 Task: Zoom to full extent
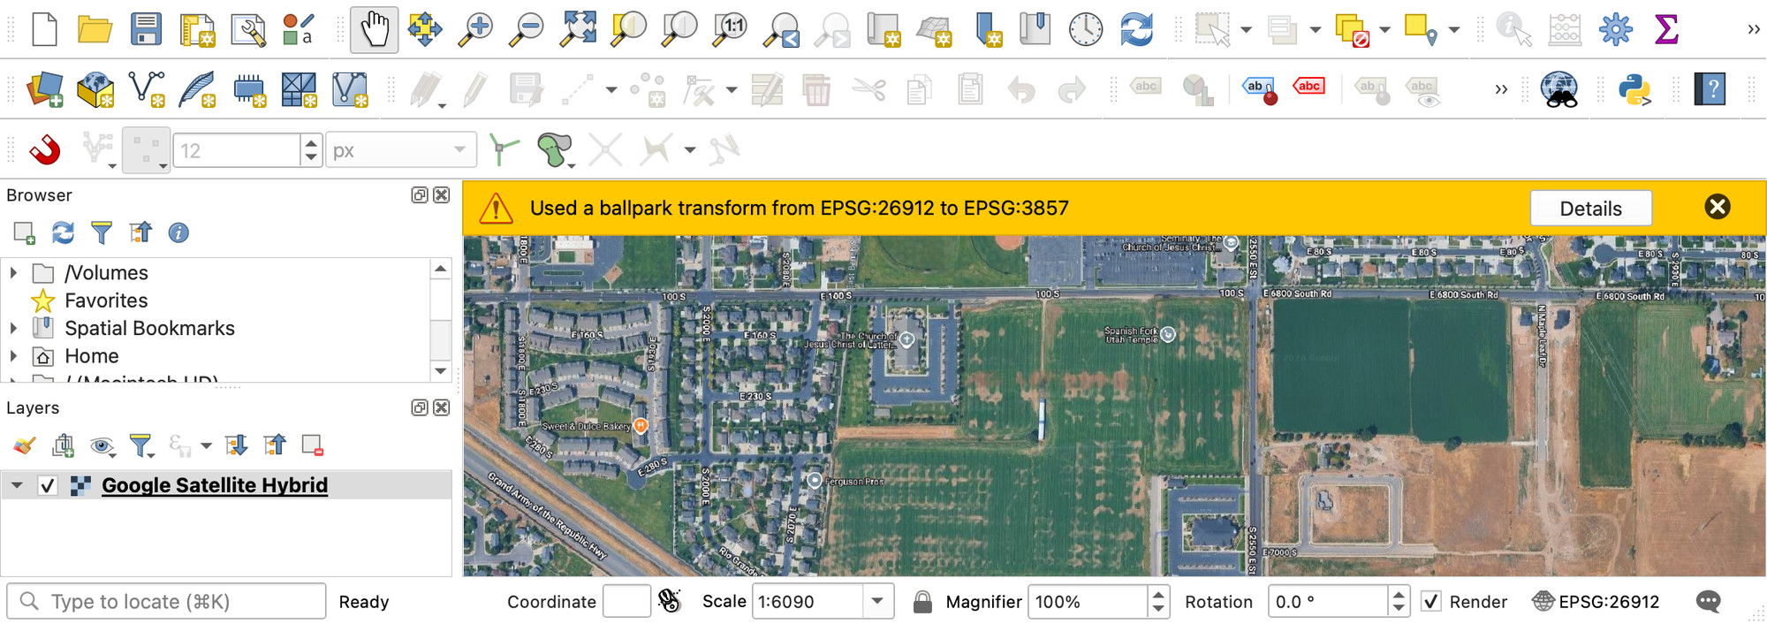(x=578, y=29)
